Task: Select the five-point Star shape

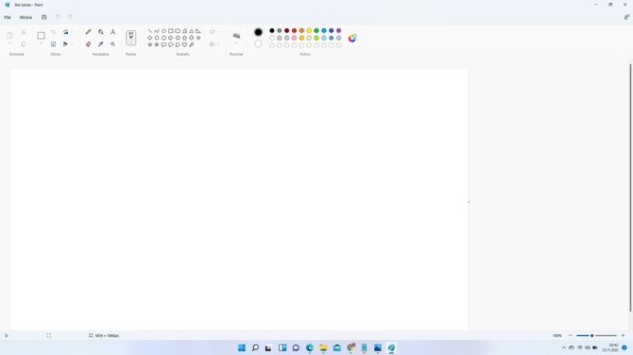Action: 150,44
